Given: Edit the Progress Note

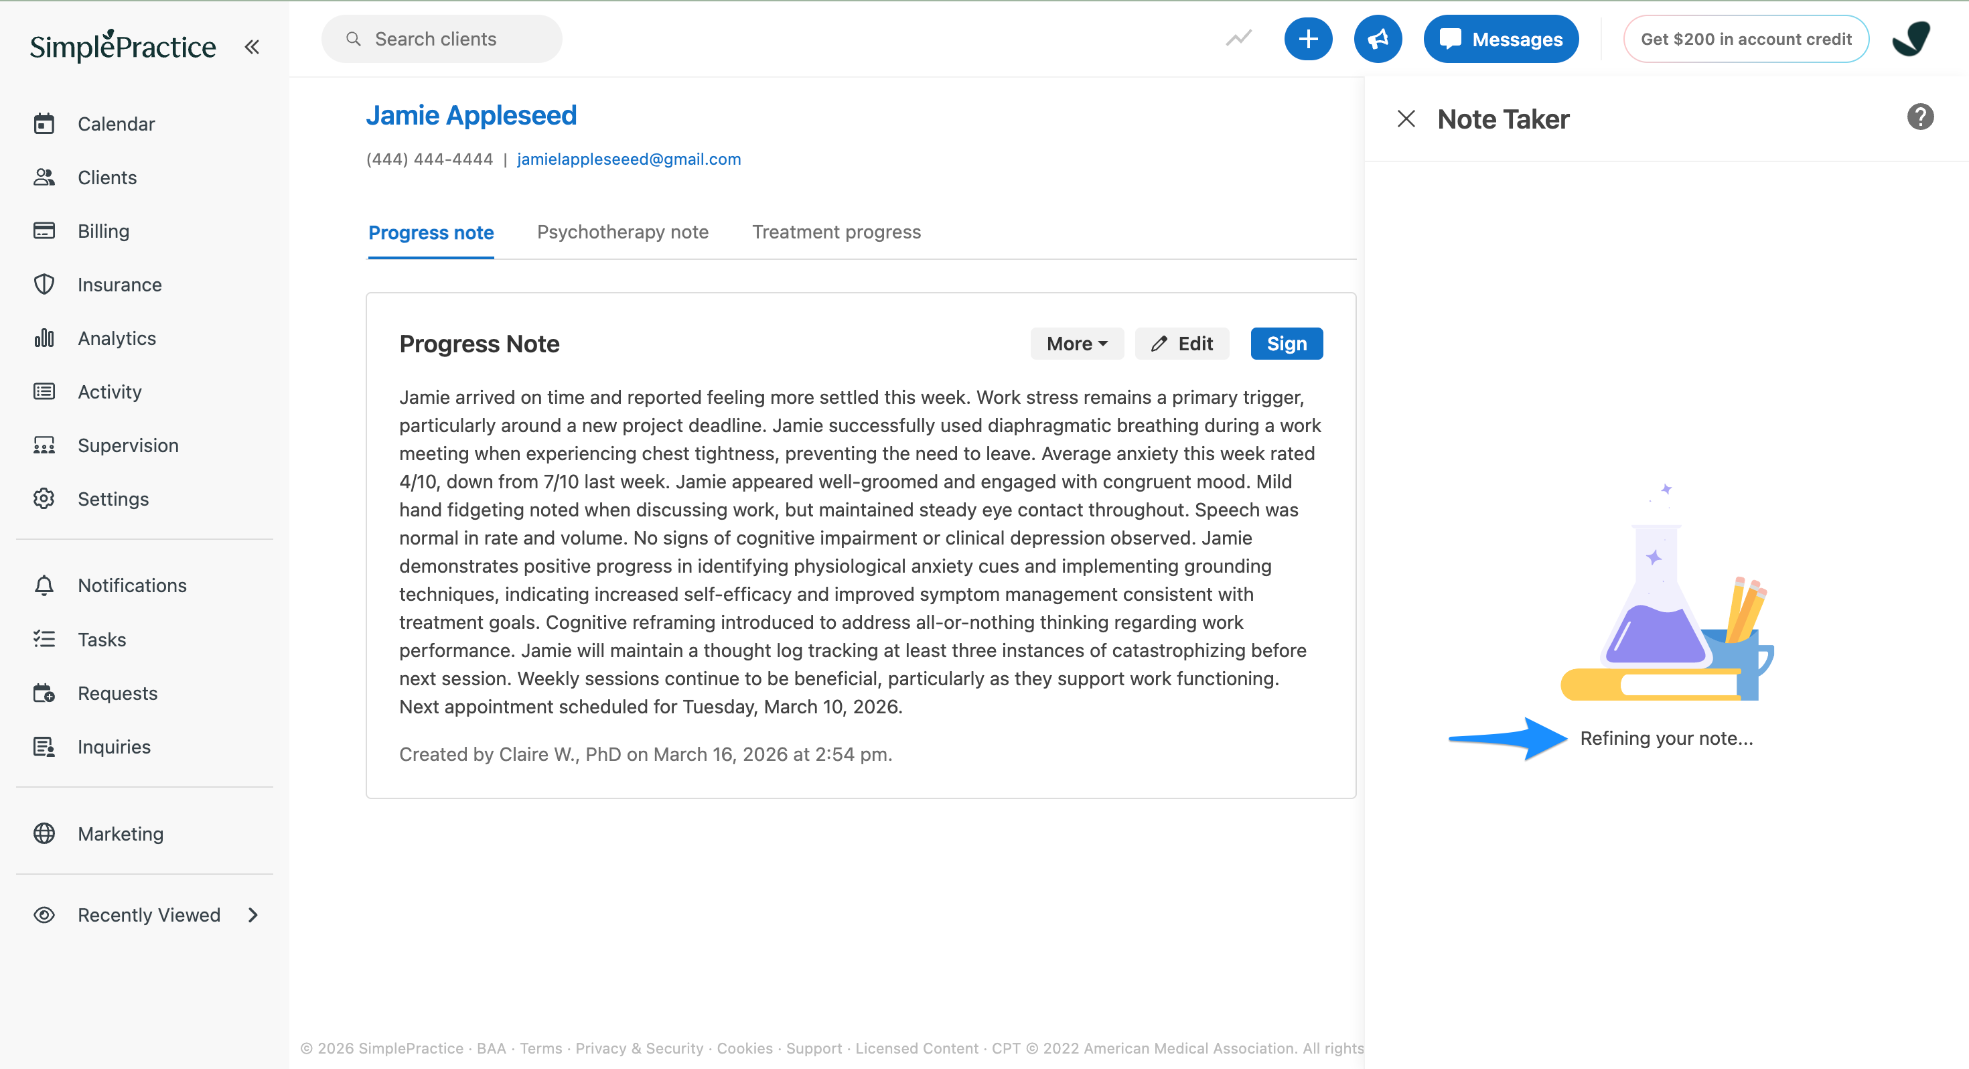Looking at the screenshot, I should [1181, 344].
